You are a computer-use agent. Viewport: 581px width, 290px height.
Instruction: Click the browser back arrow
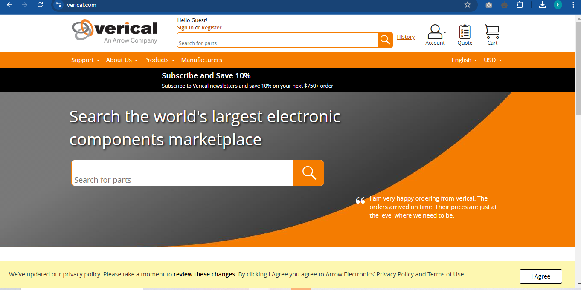[9, 5]
